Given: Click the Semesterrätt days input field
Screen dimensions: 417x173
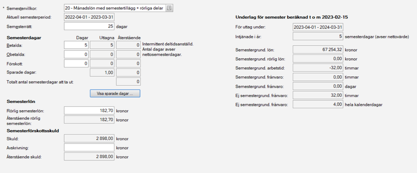Looking at the screenshot, I should (x=89, y=26).
